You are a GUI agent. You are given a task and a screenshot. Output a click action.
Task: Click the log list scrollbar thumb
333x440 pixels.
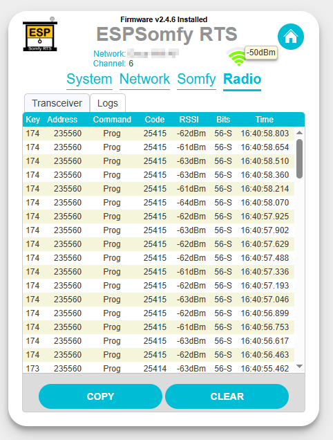(299, 159)
